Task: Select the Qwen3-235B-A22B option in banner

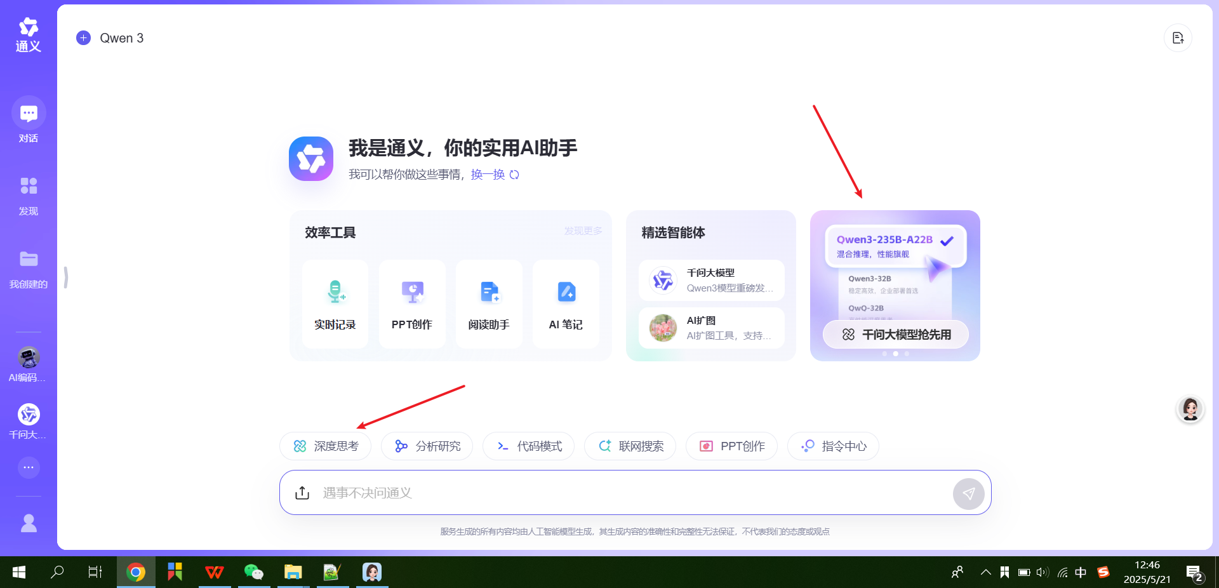Action: 895,246
